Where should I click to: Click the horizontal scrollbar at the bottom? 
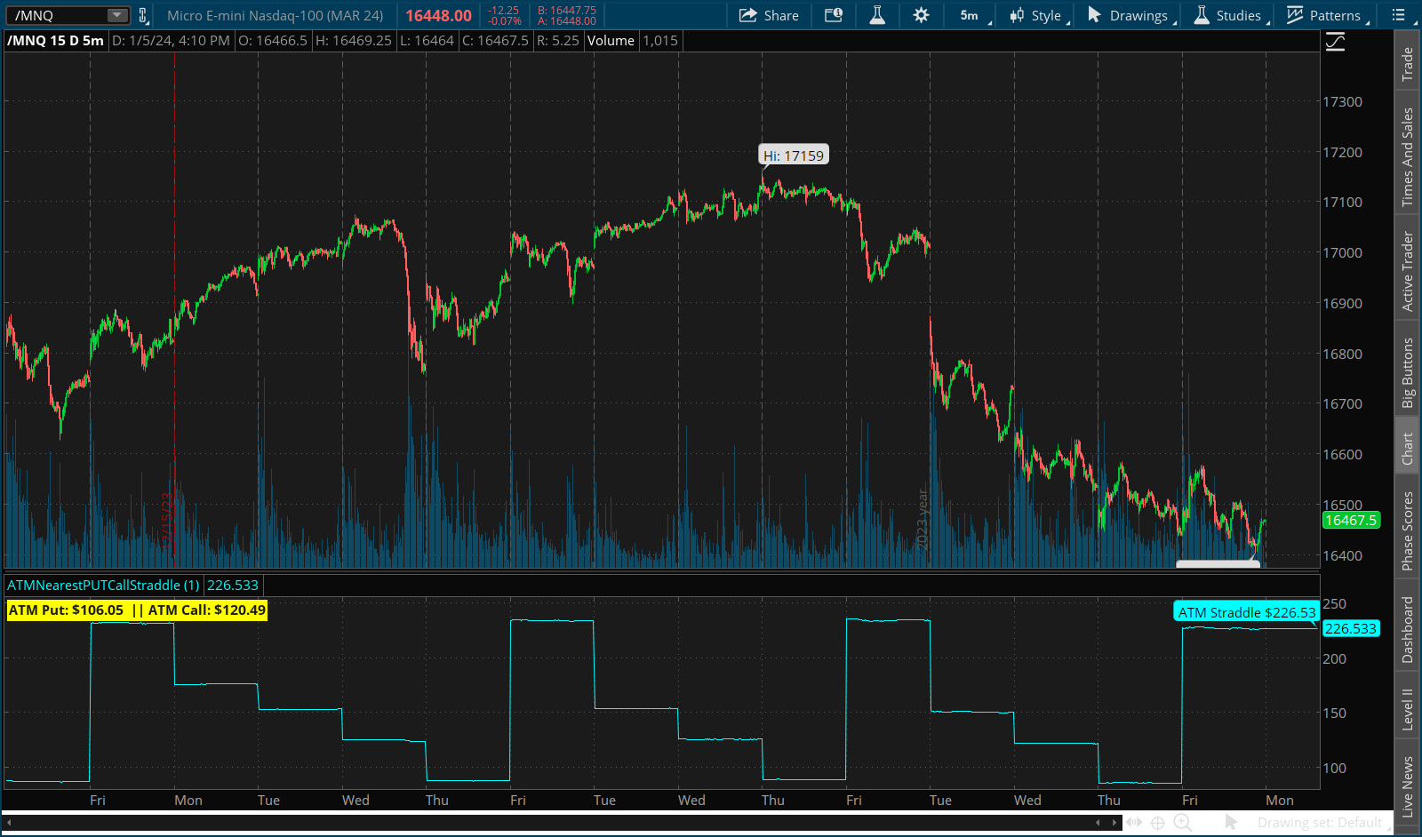coord(551,823)
